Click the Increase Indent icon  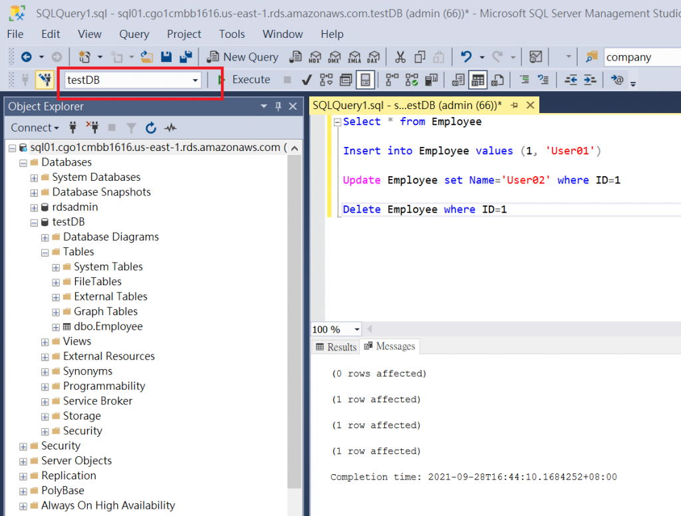[x=590, y=80]
